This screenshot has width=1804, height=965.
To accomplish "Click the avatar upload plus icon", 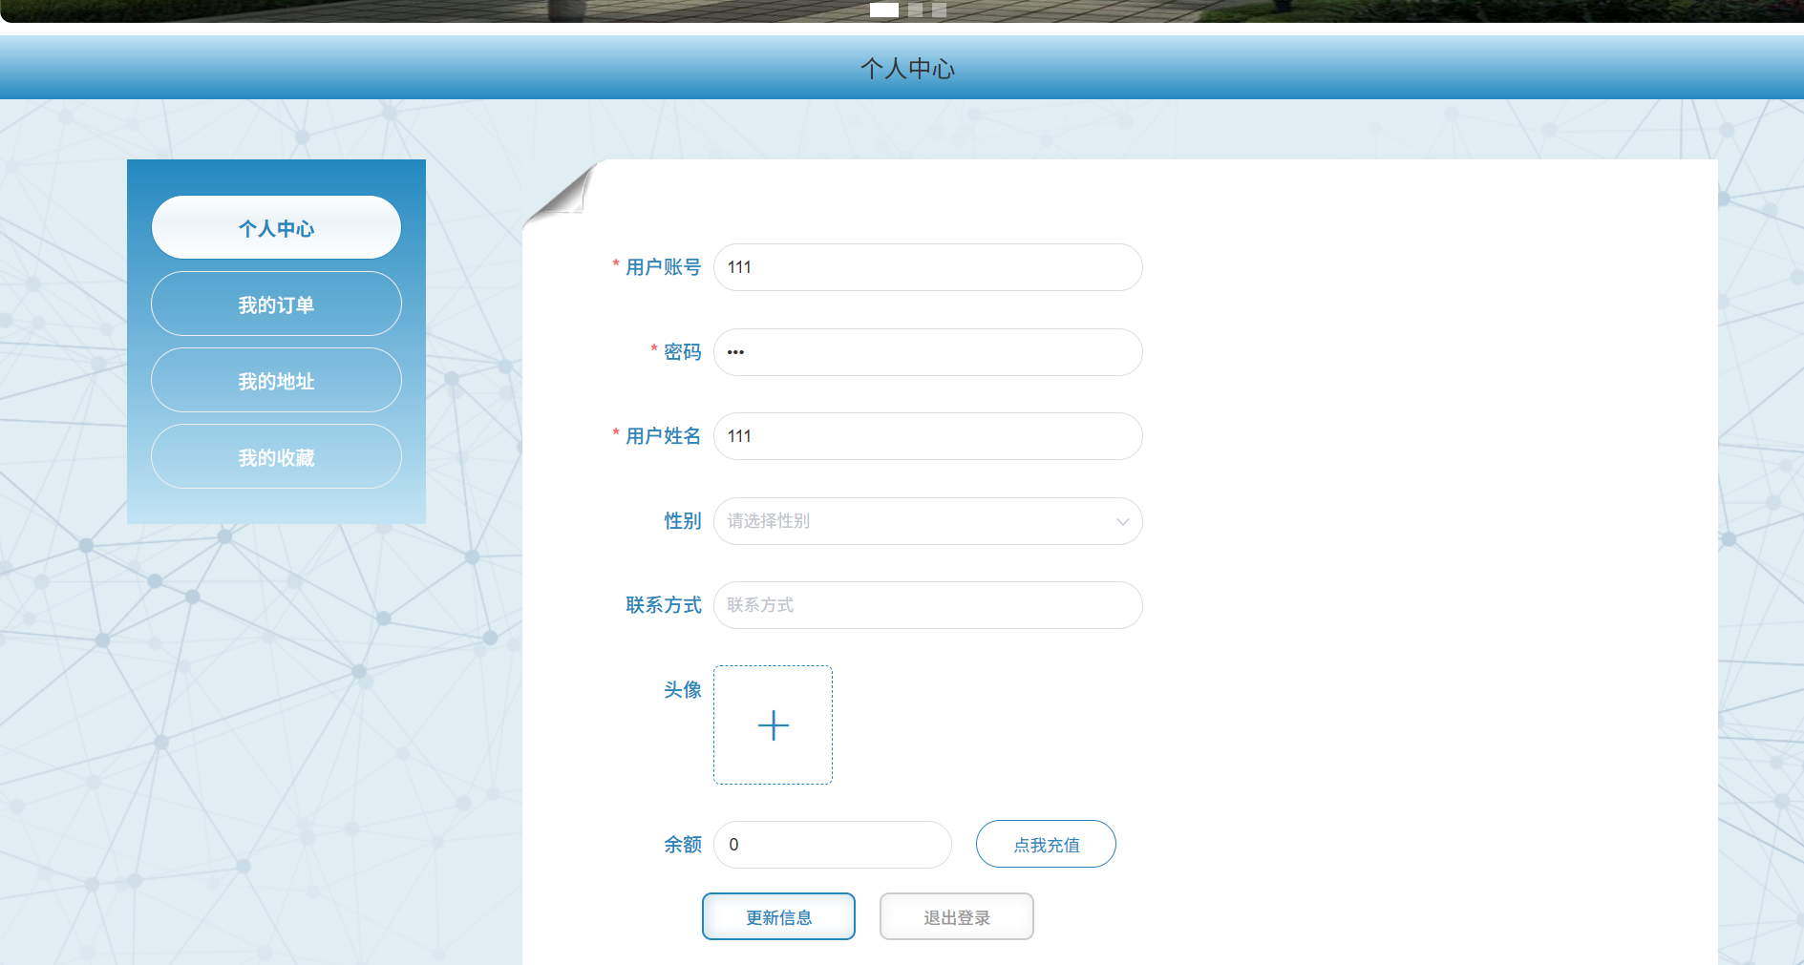I will pos(773,725).
